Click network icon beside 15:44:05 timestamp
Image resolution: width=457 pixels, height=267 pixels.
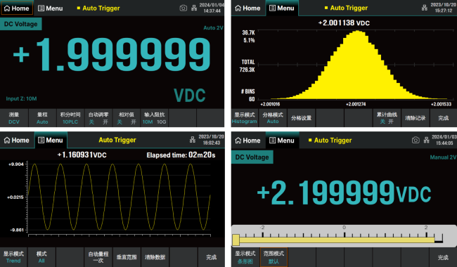[426, 141]
